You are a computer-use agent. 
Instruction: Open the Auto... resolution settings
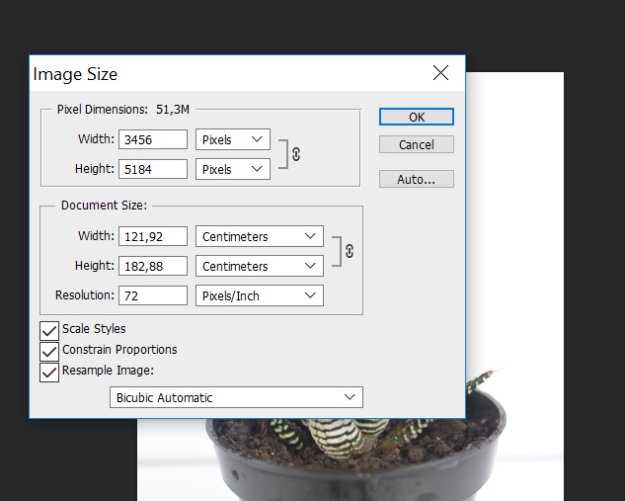coord(417,179)
